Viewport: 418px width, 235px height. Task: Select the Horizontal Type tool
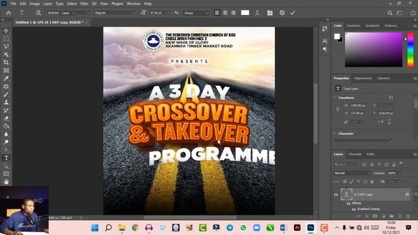[6, 158]
